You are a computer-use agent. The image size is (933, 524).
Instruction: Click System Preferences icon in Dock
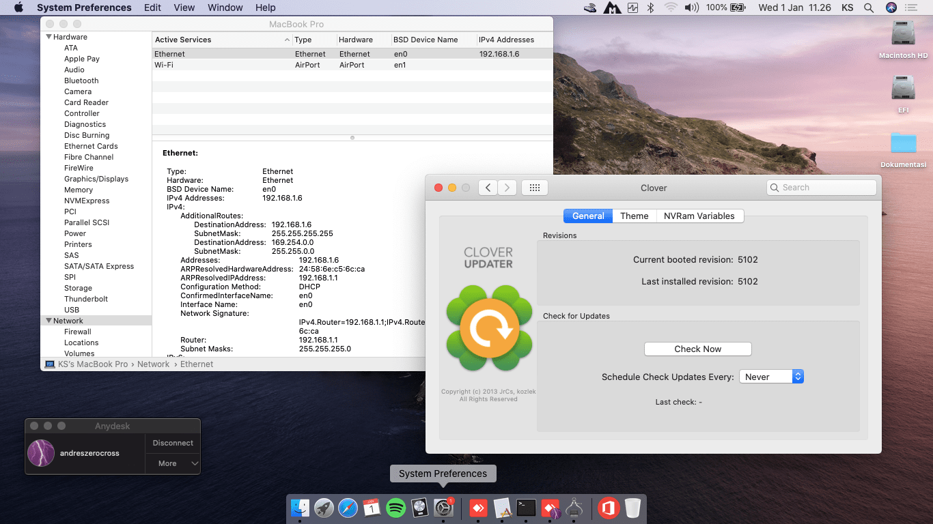[444, 508]
